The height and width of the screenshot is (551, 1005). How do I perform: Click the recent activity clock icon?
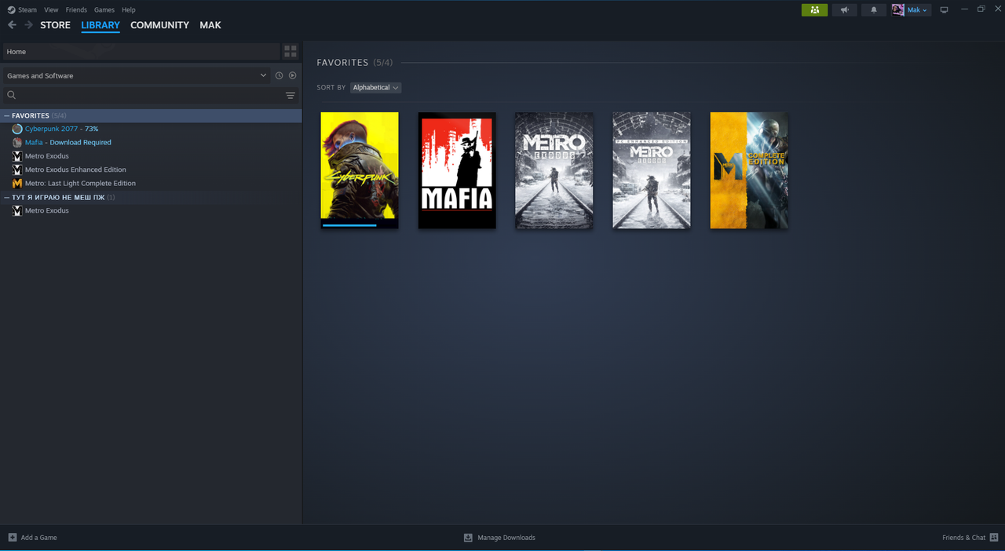(279, 75)
